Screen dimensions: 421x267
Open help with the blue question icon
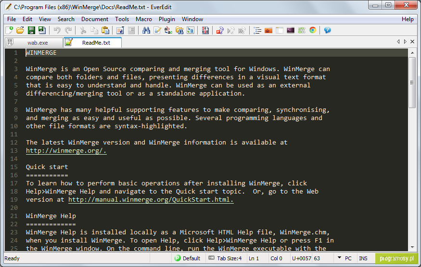327,30
